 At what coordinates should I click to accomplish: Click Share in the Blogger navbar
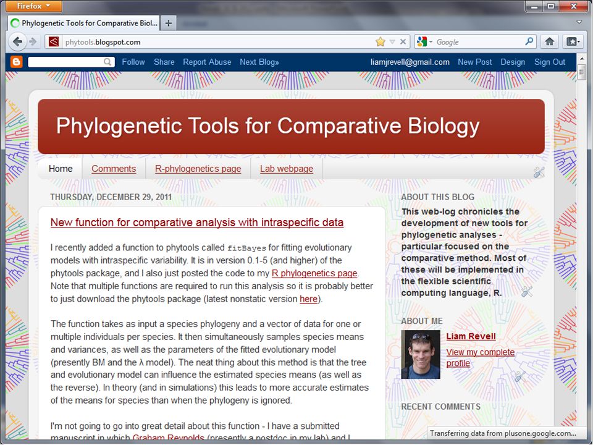point(164,62)
